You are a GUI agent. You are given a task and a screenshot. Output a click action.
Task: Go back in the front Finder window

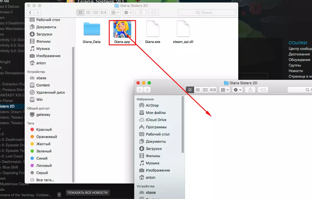(140, 90)
